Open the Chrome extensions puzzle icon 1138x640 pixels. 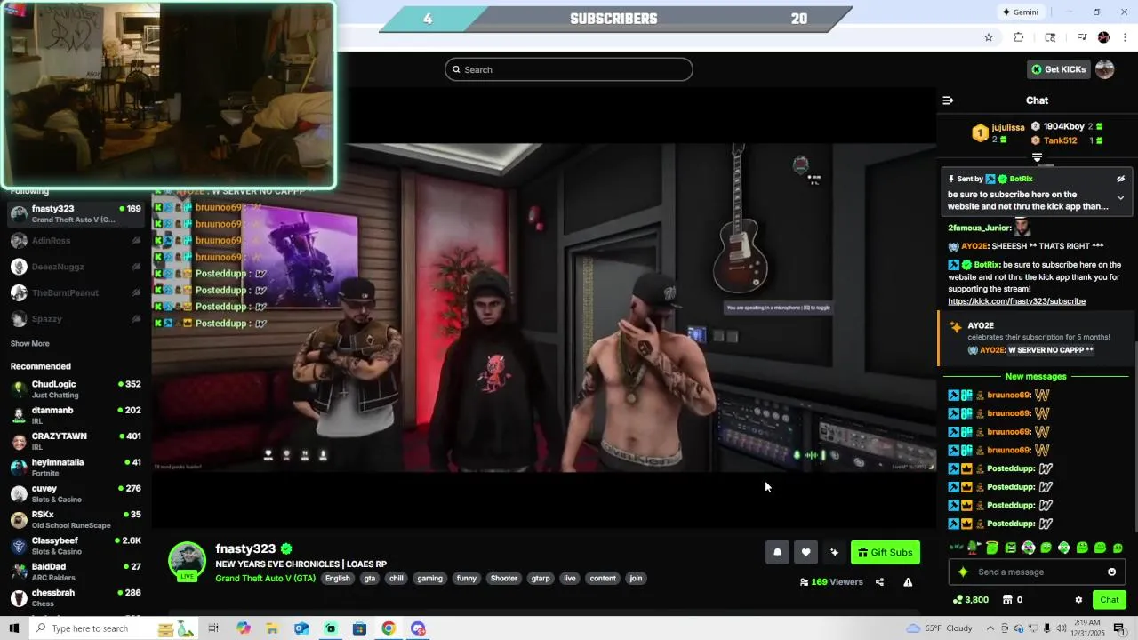[1019, 37]
